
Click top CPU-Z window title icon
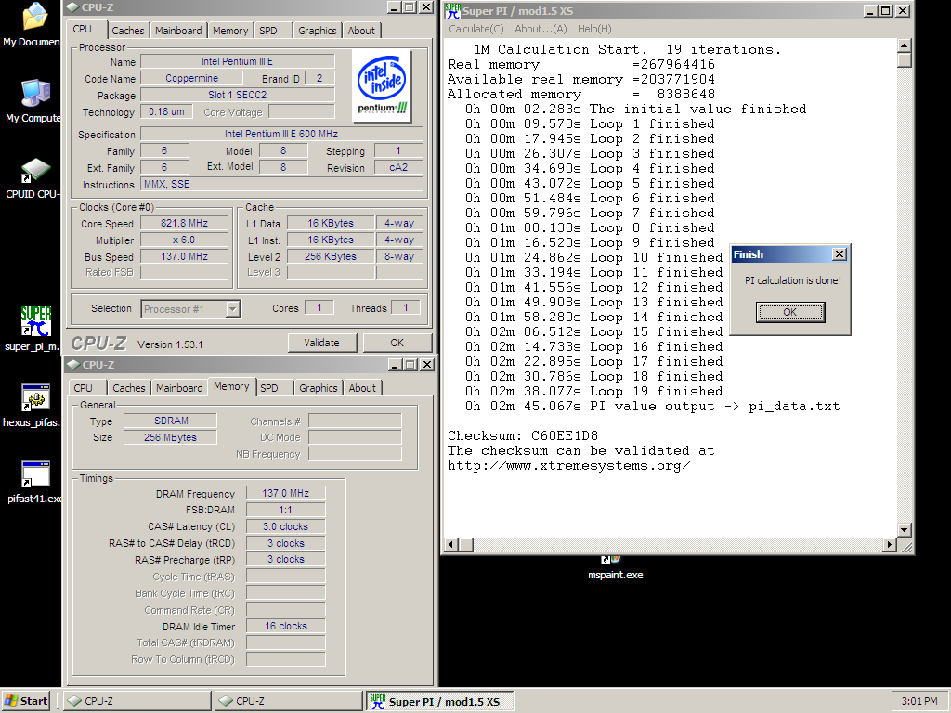point(72,7)
